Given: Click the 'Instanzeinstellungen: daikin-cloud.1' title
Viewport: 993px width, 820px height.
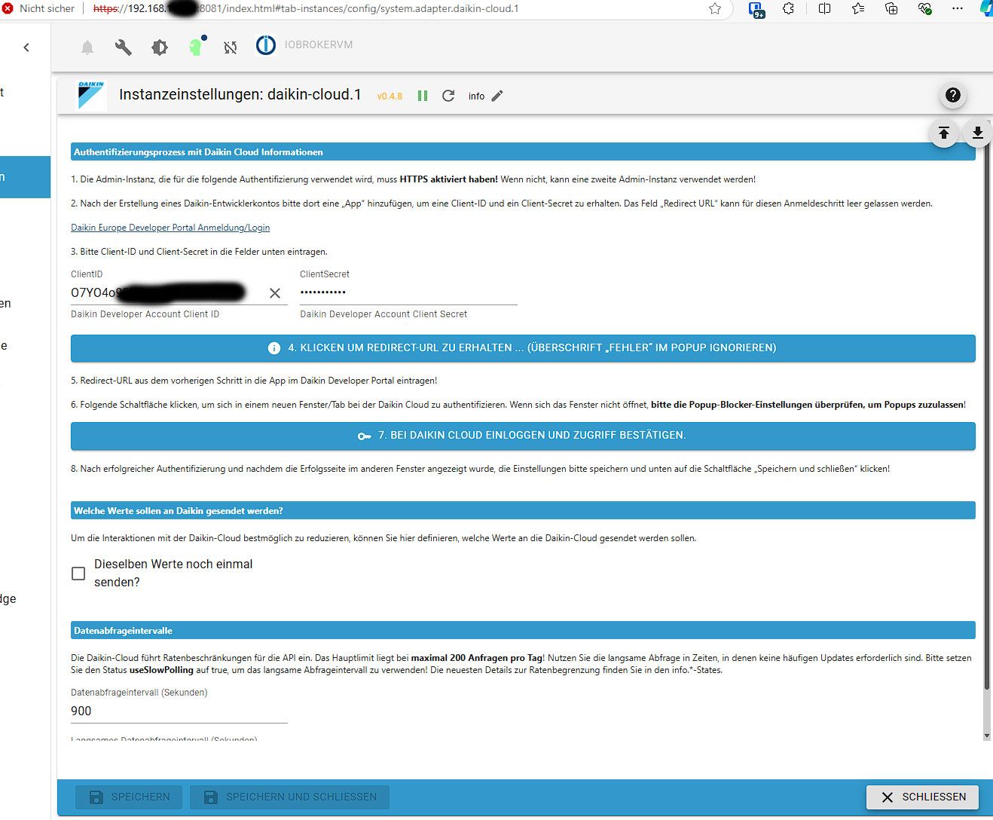Looking at the screenshot, I should [240, 95].
